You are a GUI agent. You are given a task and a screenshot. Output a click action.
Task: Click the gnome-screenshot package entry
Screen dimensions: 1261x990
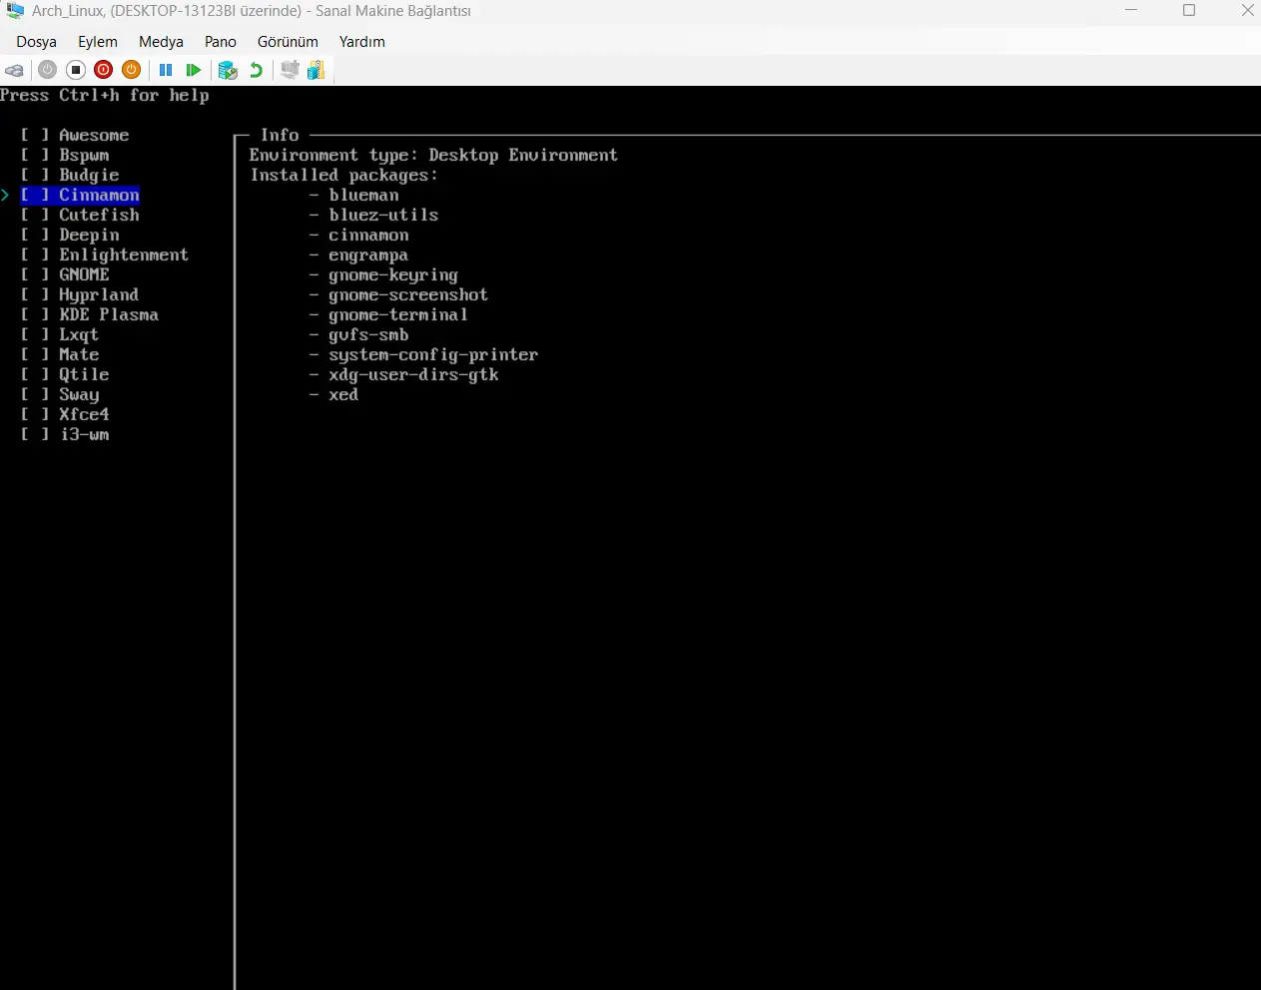(408, 294)
